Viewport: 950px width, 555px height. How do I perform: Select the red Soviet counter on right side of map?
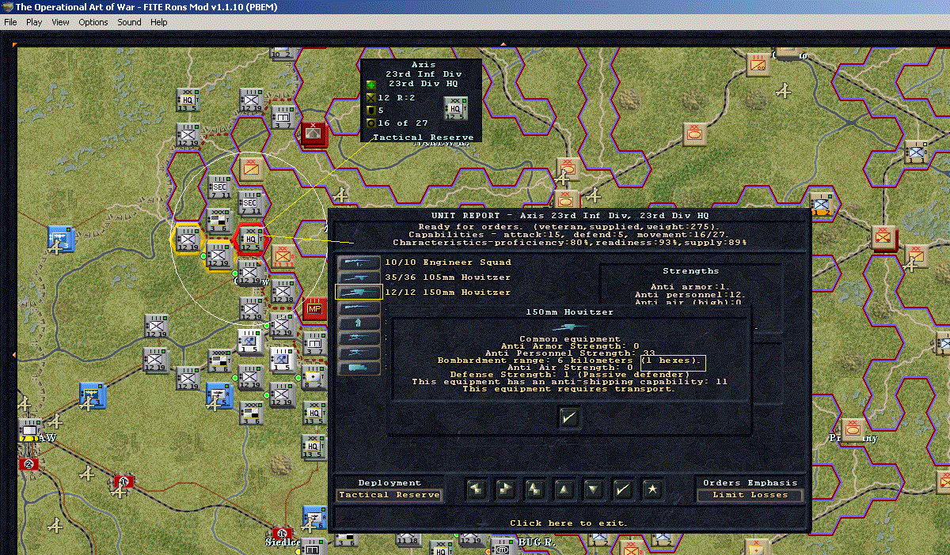(x=884, y=237)
